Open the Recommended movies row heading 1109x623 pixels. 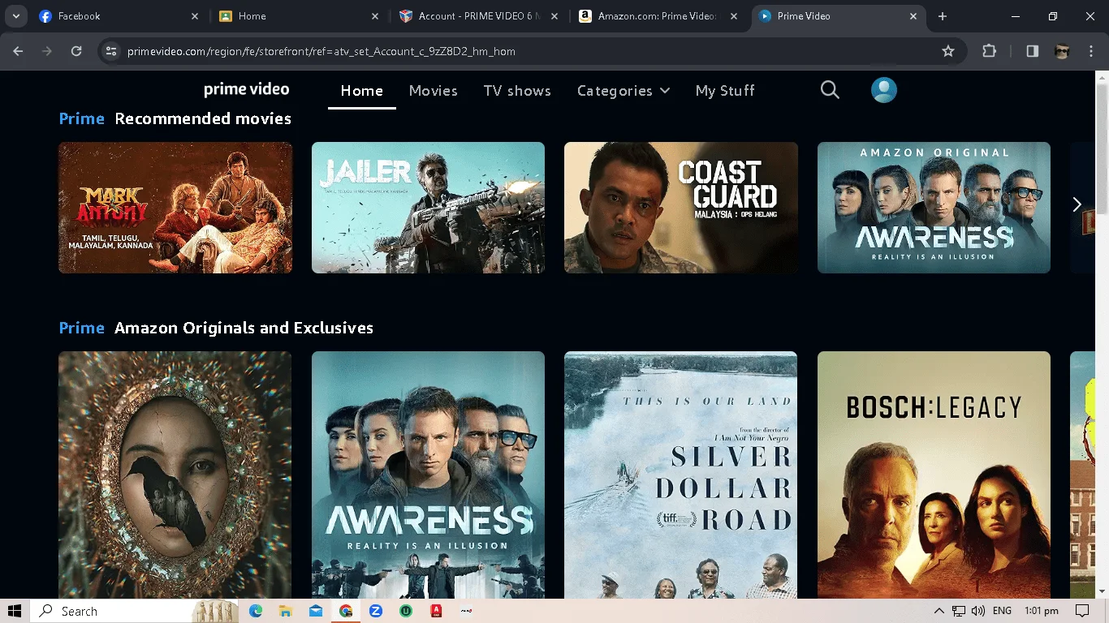(x=203, y=118)
